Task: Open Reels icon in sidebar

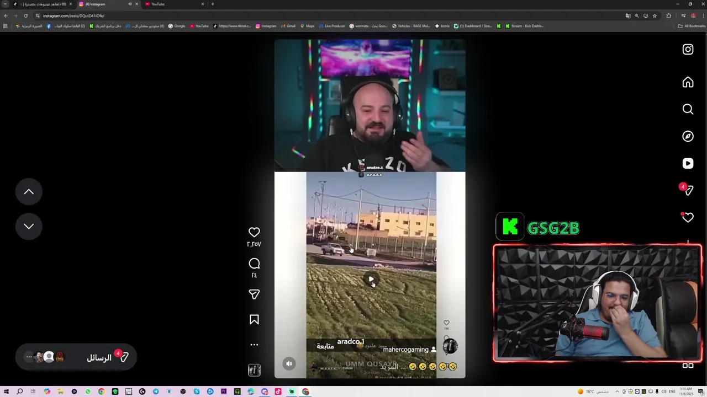Action: click(688, 163)
